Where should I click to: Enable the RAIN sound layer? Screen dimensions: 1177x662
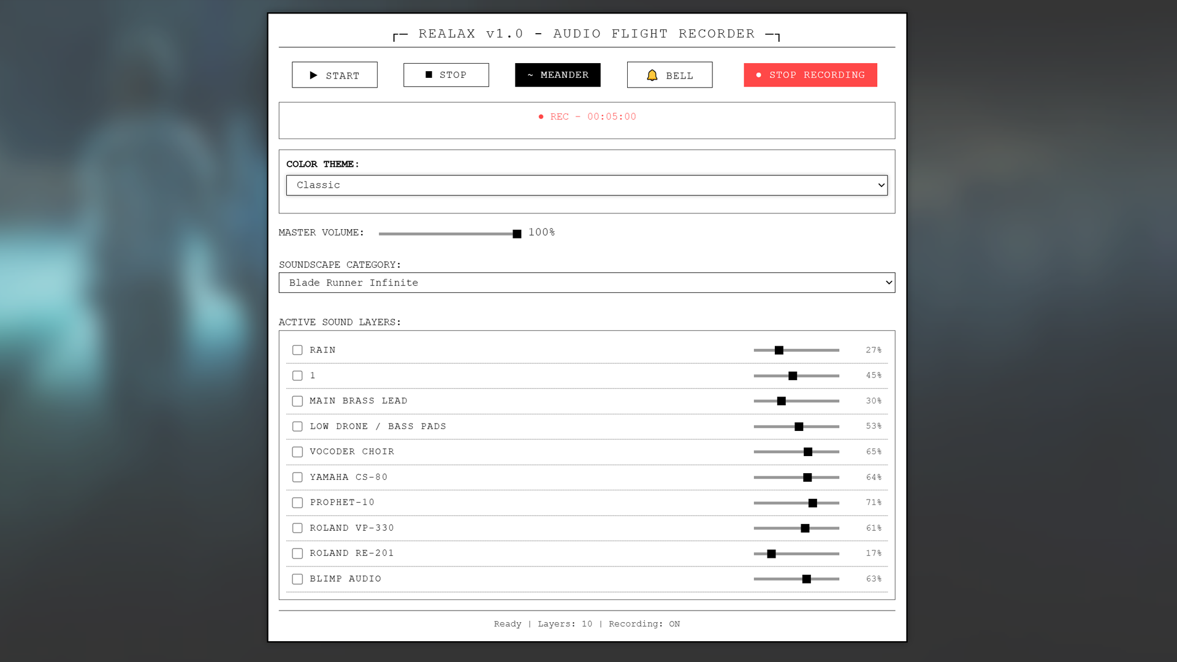(x=297, y=350)
